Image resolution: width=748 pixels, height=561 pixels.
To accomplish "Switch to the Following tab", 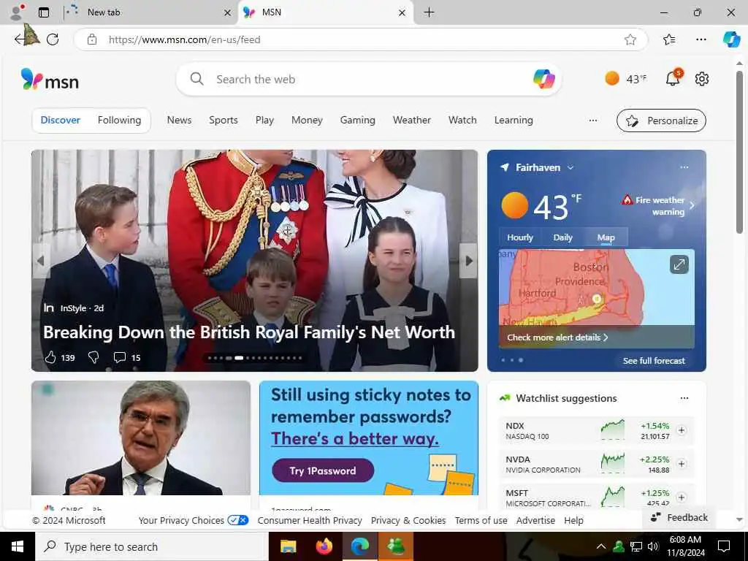I will tap(119, 121).
